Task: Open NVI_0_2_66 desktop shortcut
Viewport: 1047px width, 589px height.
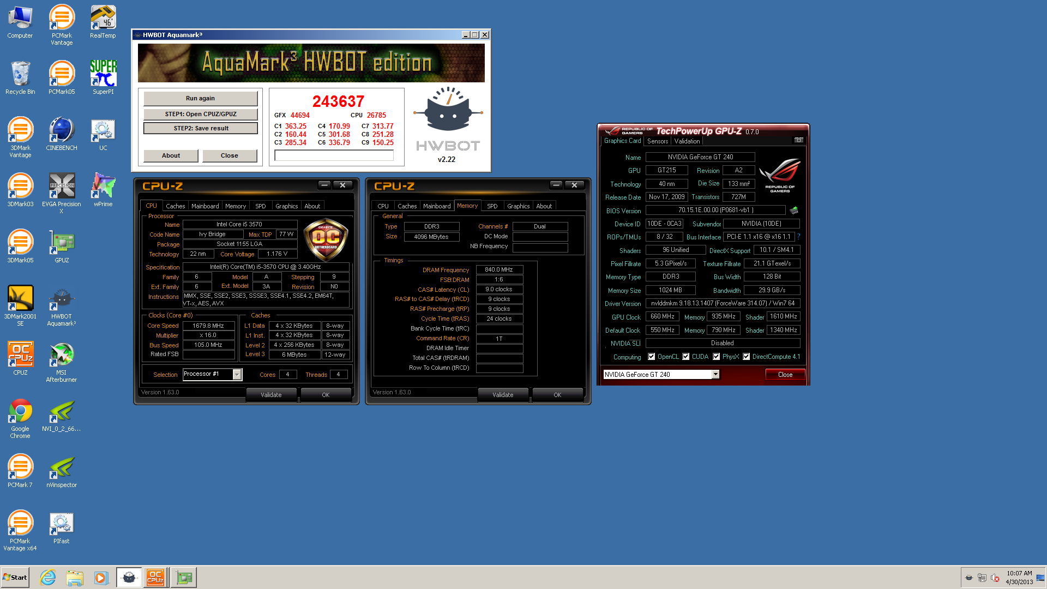Action: click(x=62, y=415)
